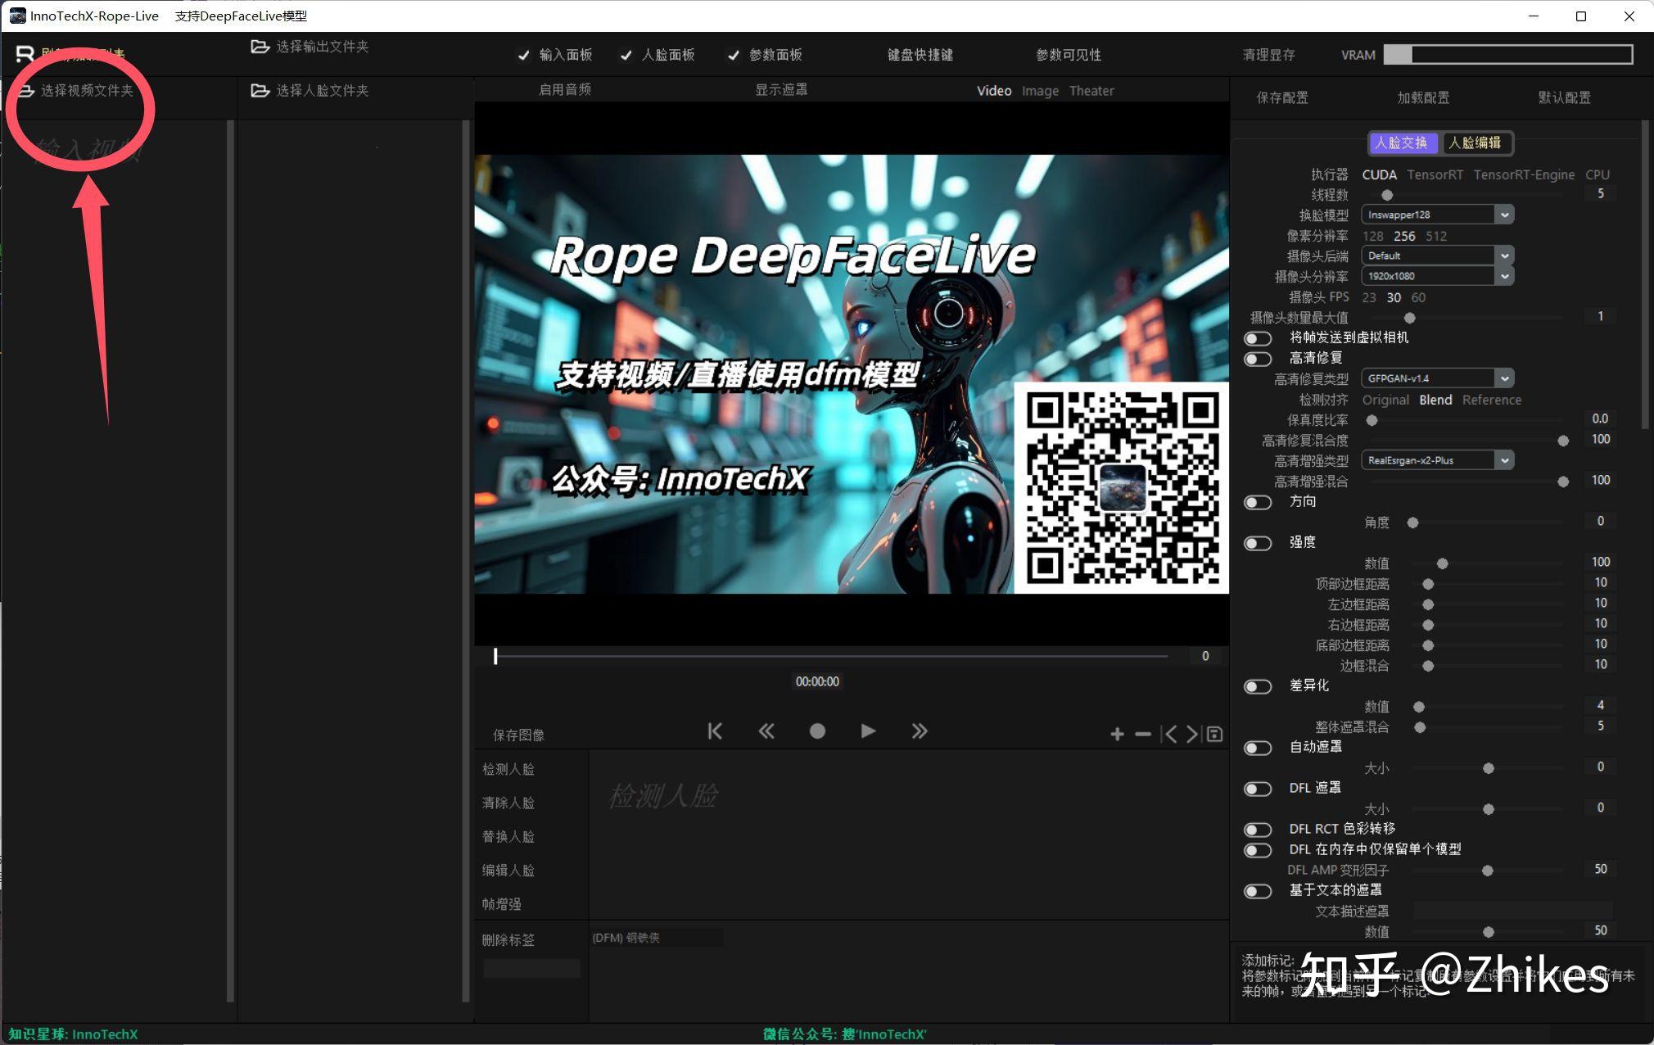Click the fast-forward double-chevron icon
This screenshot has height=1045, width=1654.
pos(920,731)
